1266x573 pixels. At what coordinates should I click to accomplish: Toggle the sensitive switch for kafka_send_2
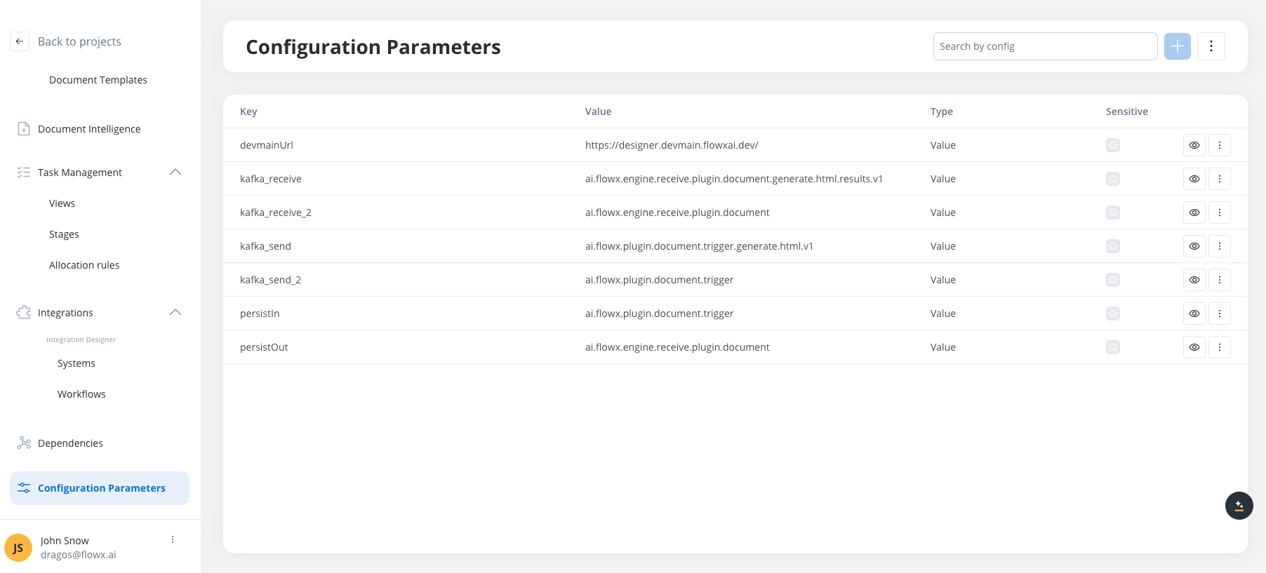tap(1113, 280)
